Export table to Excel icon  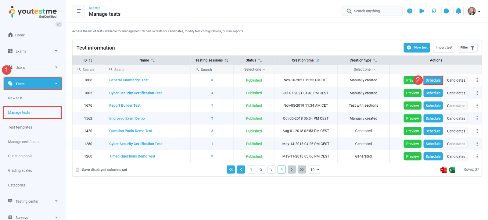(x=452, y=170)
